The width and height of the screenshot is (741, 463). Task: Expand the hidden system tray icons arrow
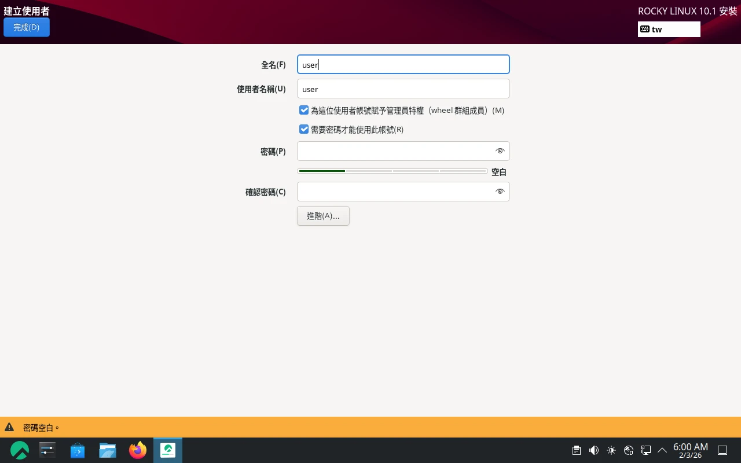click(663, 450)
